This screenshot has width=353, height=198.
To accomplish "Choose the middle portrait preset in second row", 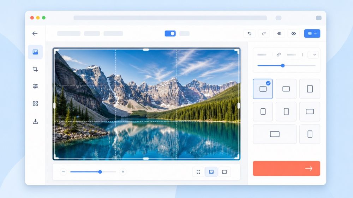I will (x=286, y=111).
